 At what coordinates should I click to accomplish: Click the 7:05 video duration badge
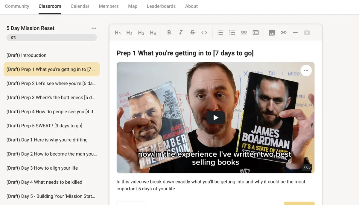(x=307, y=167)
